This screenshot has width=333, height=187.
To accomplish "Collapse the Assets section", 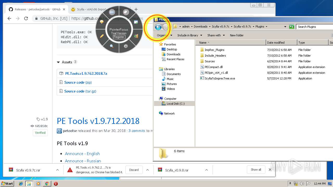I will (67, 62).
